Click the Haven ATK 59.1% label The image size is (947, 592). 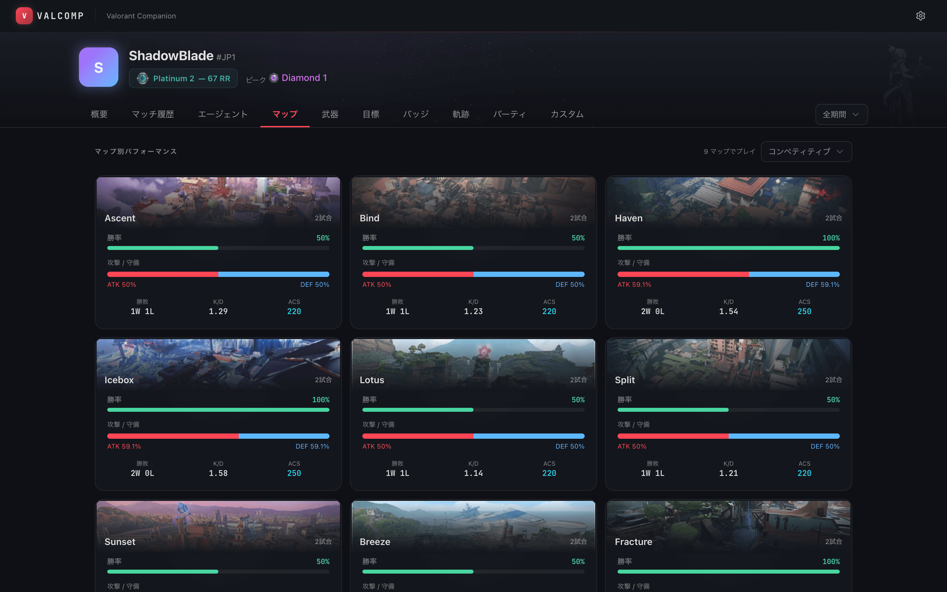634,284
